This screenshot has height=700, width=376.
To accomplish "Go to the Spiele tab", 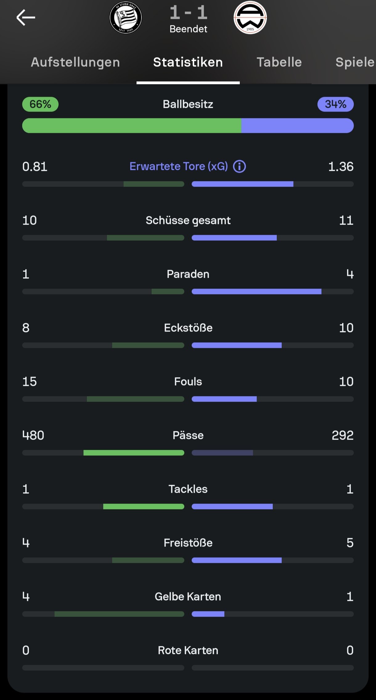I will (x=354, y=62).
